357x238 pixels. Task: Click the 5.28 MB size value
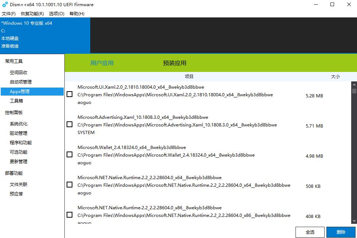click(314, 96)
